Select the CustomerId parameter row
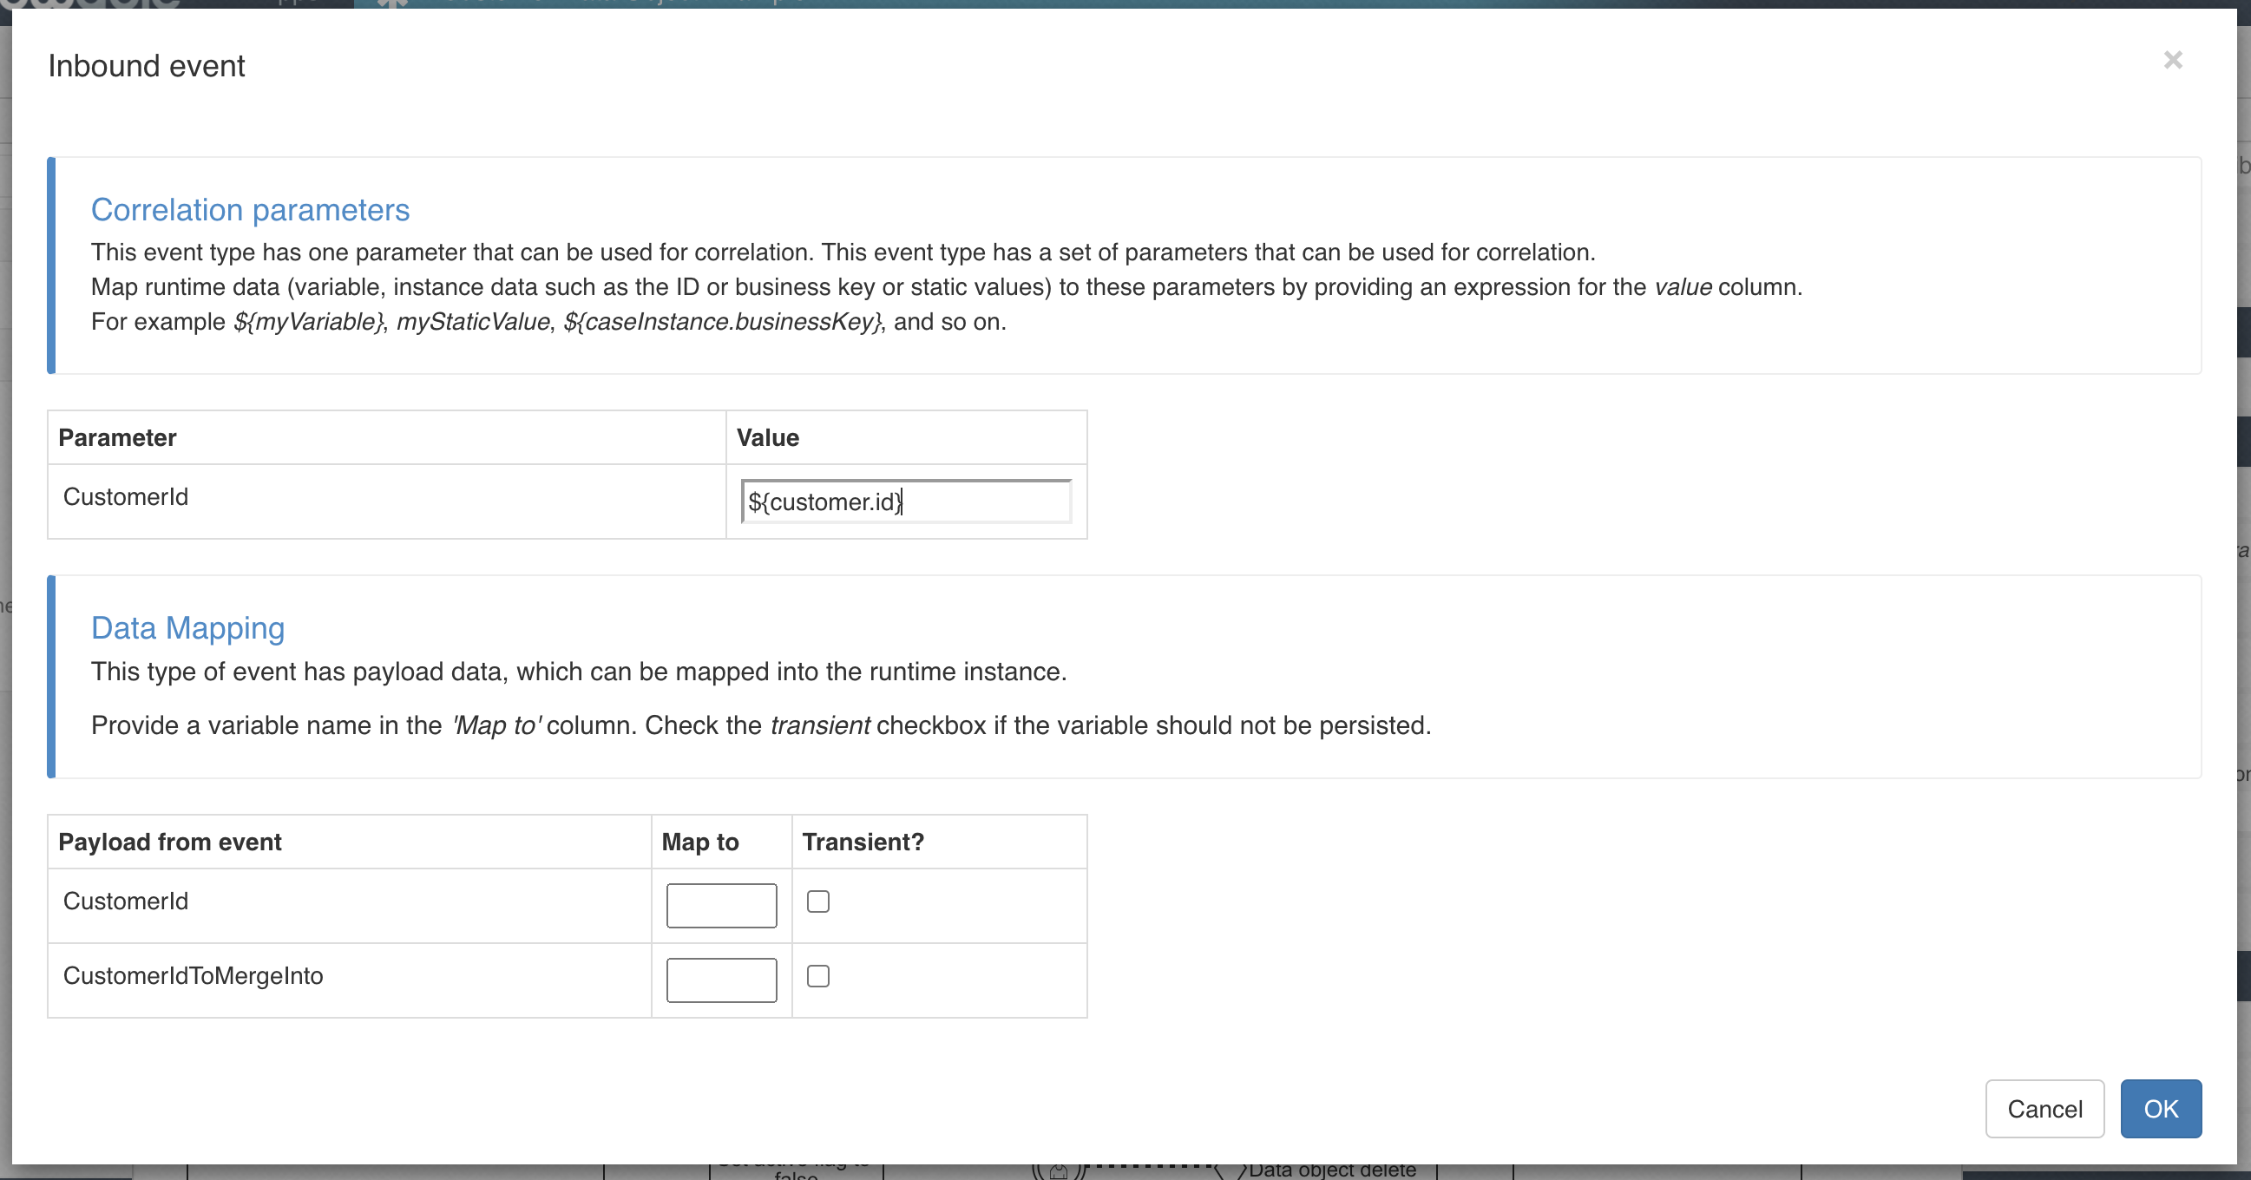This screenshot has height=1180, width=2251. coord(125,496)
